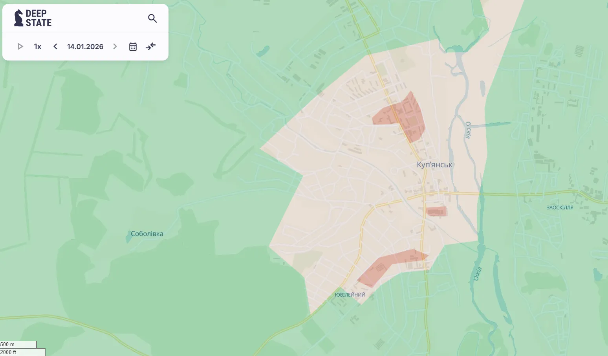Select the Куп'янськ city label
This screenshot has width=608, height=356.
pyautogui.click(x=434, y=165)
